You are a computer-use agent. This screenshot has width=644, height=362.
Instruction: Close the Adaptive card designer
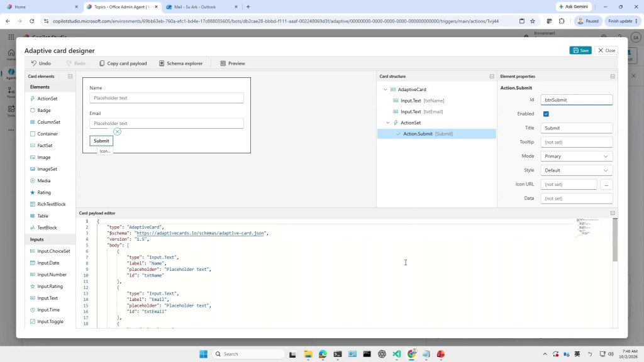(606, 50)
